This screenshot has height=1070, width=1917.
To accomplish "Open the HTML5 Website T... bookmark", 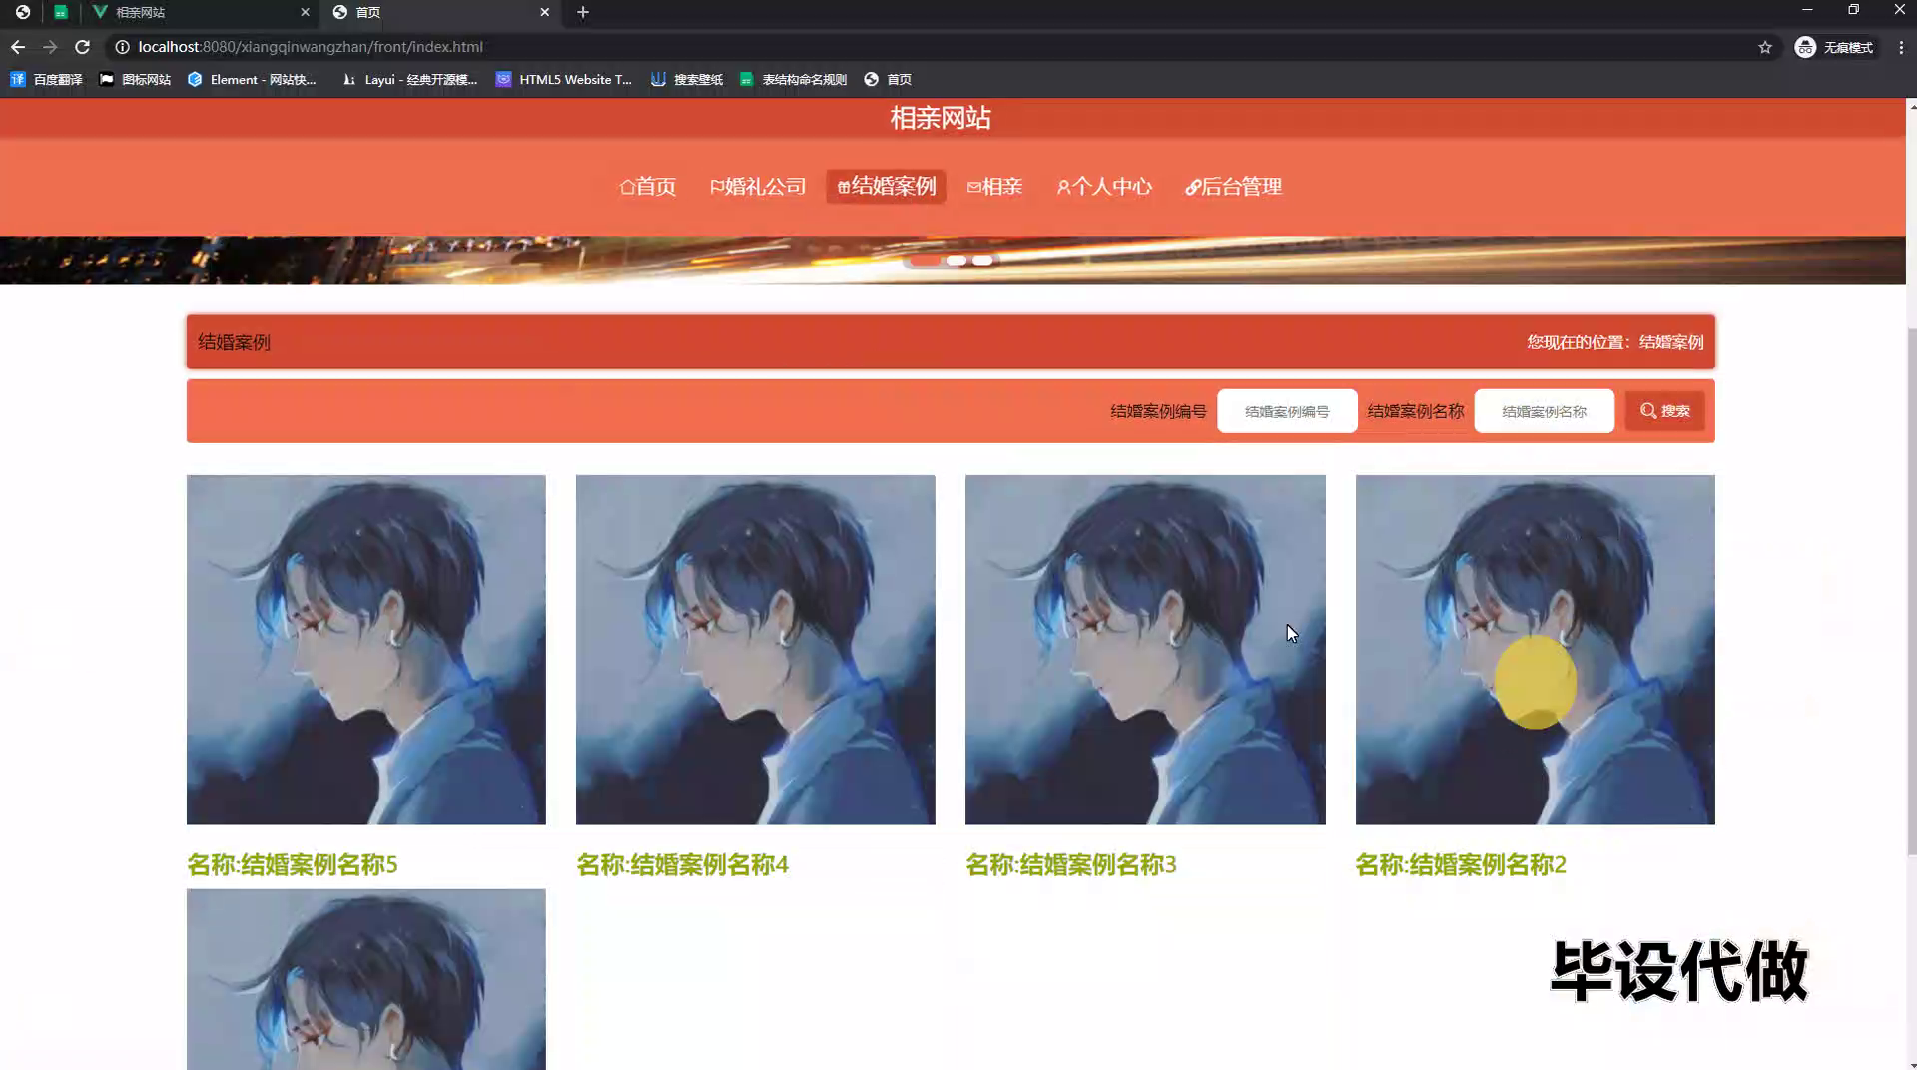I will 564,79.
